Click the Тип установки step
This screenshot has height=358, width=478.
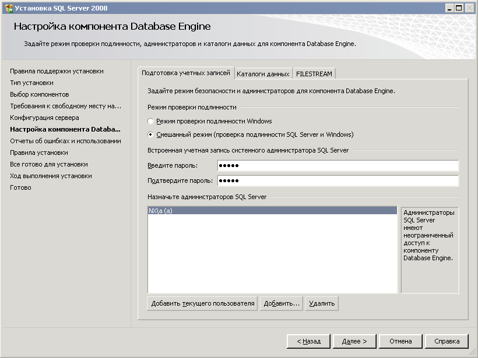31,83
